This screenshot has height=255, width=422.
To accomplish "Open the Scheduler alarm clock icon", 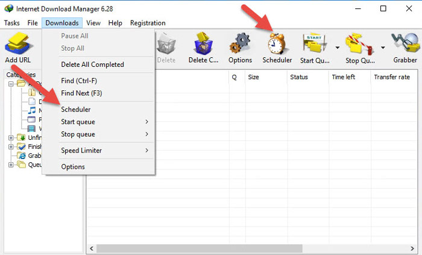I will coord(277,43).
